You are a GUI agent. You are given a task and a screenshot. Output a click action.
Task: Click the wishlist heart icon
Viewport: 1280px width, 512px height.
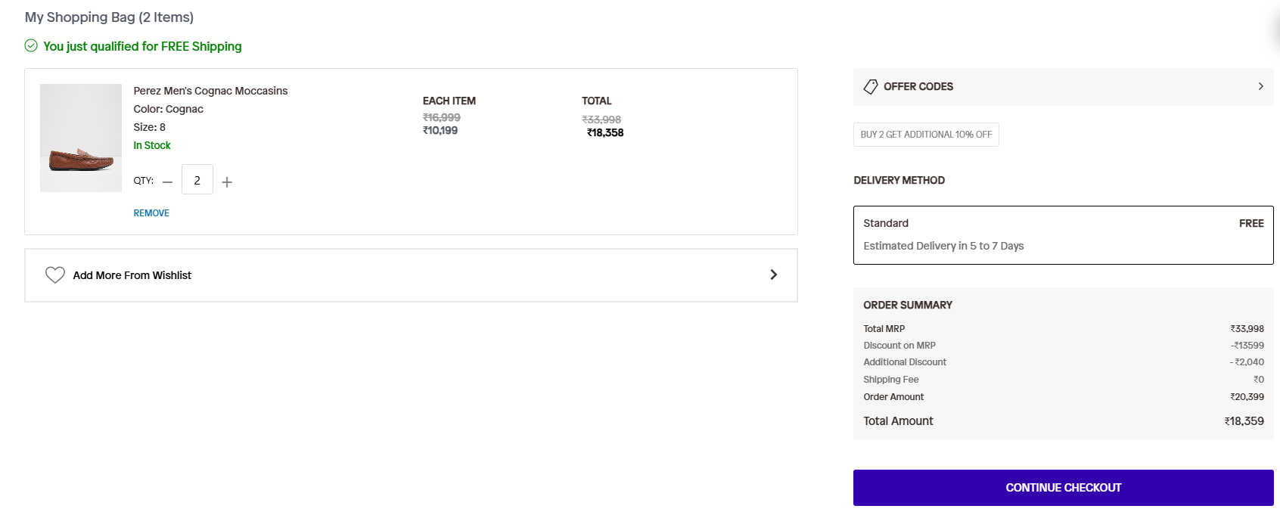[55, 275]
